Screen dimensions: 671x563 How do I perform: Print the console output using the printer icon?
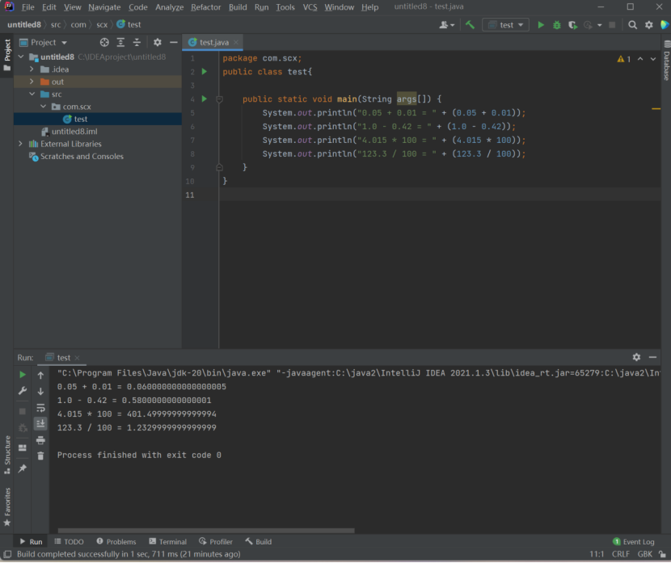point(40,440)
